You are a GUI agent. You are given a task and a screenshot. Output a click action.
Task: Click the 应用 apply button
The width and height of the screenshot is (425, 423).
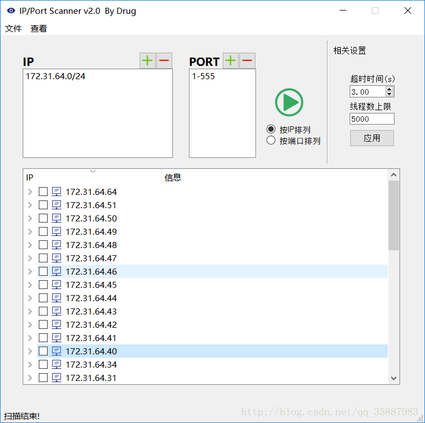pyautogui.click(x=372, y=138)
